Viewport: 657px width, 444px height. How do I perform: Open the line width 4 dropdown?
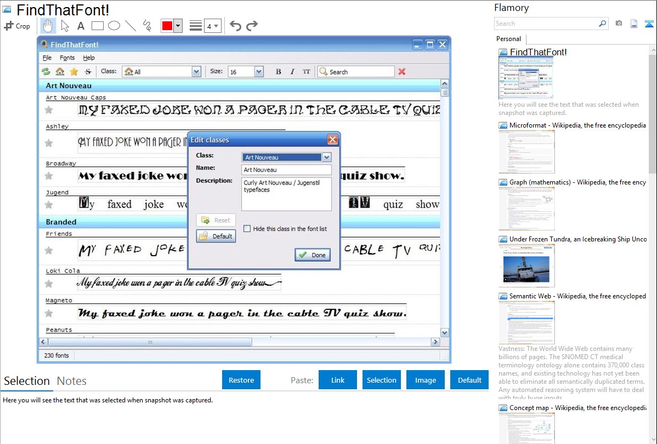(213, 26)
